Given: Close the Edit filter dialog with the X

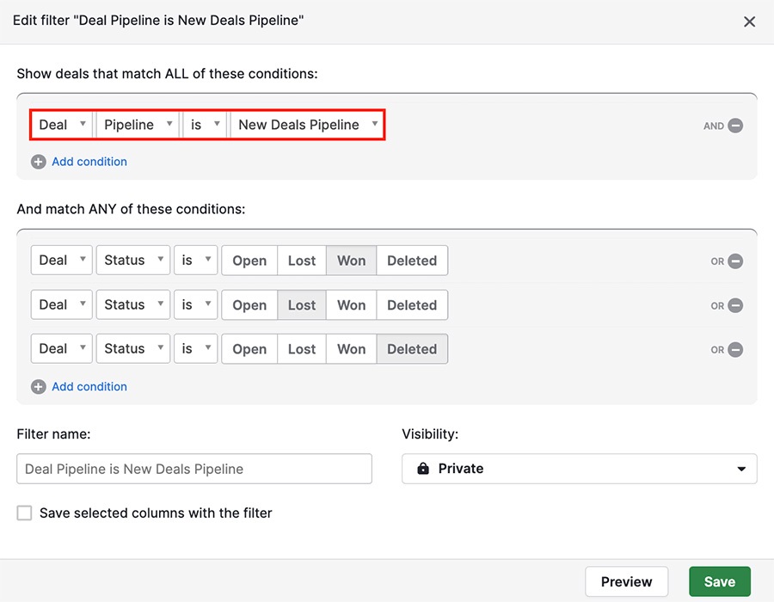Looking at the screenshot, I should (x=749, y=21).
